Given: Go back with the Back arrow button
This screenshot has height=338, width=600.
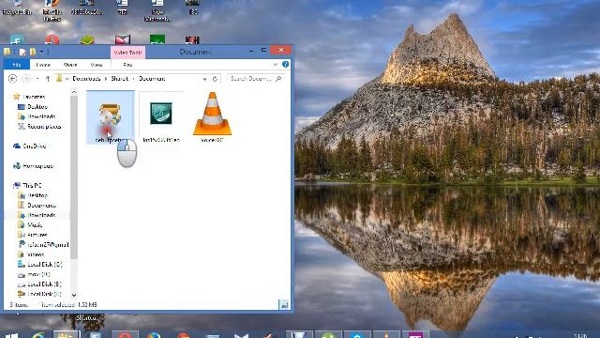Looking at the screenshot, I should [12, 79].
